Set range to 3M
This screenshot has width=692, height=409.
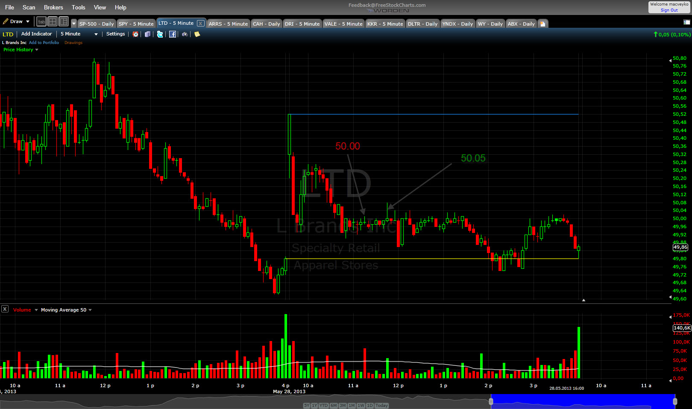click(x=343, y=406)
